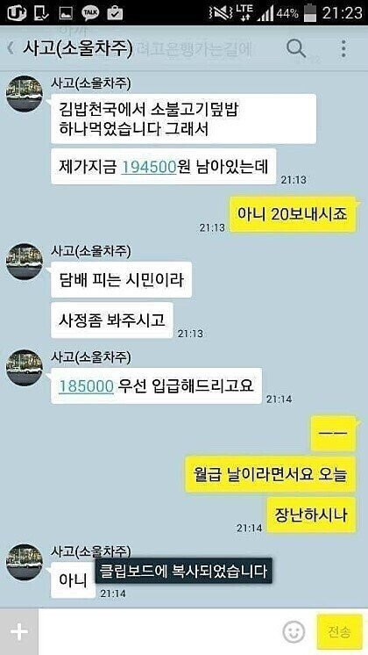Open sender profile picture beside 185000 message
Screen dimensions: 368x655
click(25, 368)
